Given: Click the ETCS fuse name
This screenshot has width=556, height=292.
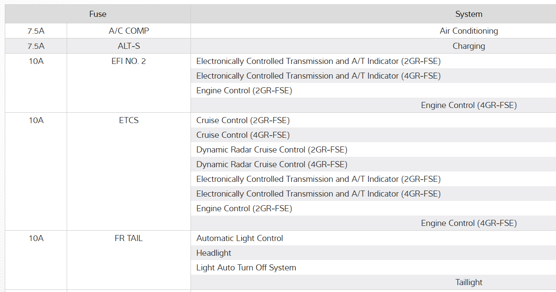Looking at the screenshot, I should [129, 121].
